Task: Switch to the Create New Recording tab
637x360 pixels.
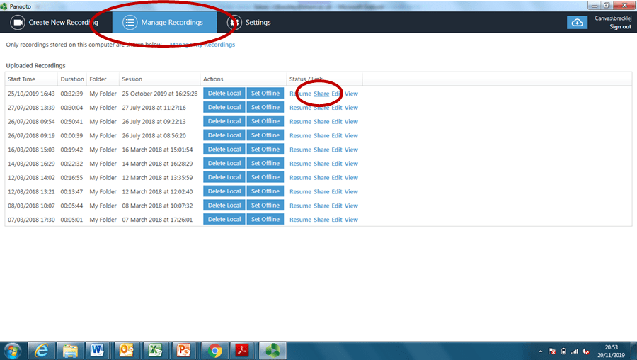Action: [x=54, y=23]
